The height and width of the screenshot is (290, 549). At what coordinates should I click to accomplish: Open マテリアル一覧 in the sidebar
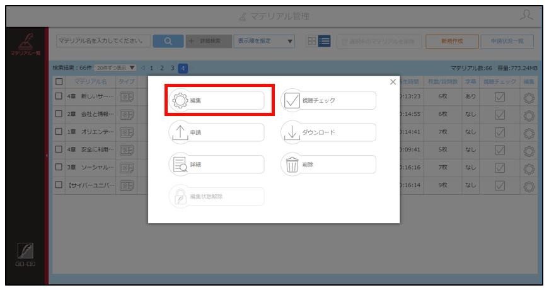[26, 45]
